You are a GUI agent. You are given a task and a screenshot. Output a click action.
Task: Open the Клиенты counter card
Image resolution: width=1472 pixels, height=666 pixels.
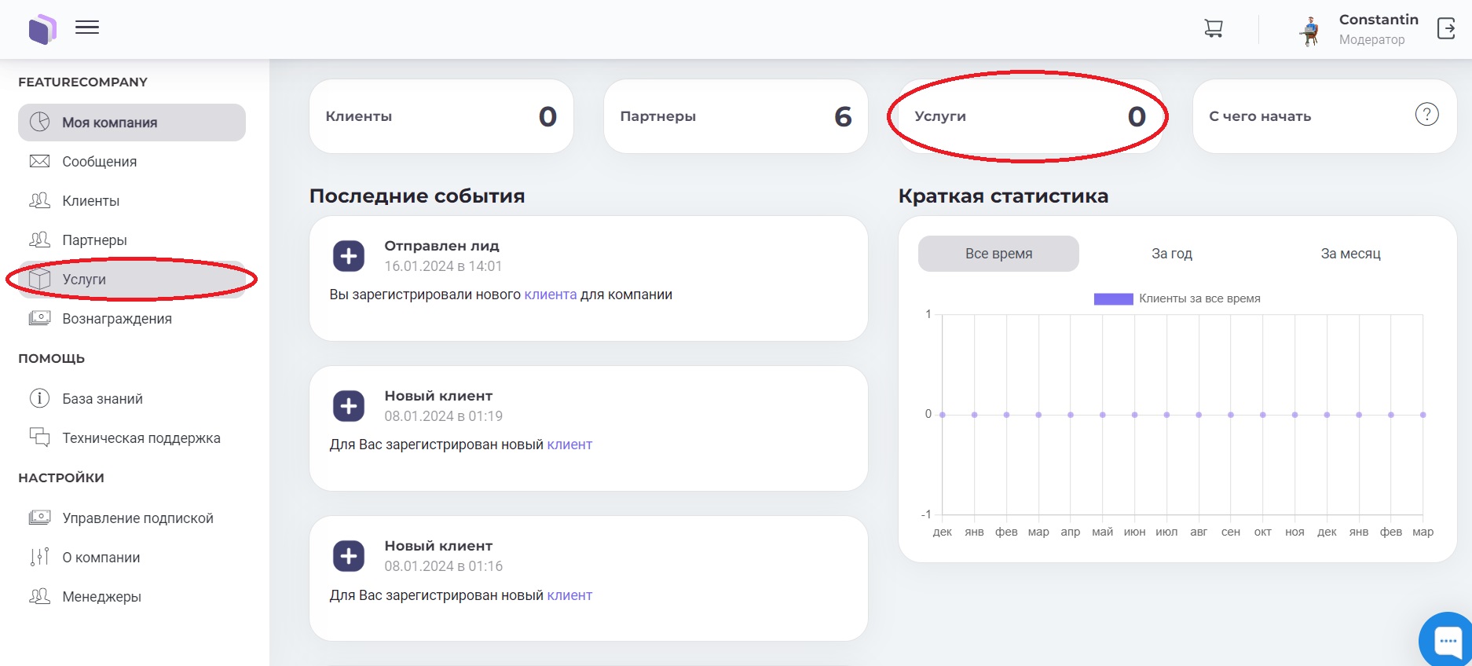coord(441,116)
